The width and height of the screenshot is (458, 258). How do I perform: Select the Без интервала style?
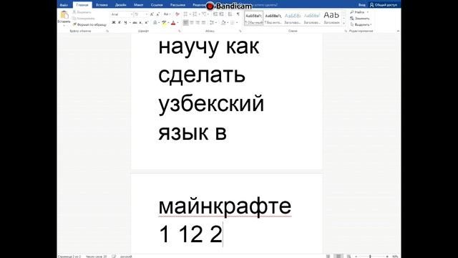coord(273,18)
